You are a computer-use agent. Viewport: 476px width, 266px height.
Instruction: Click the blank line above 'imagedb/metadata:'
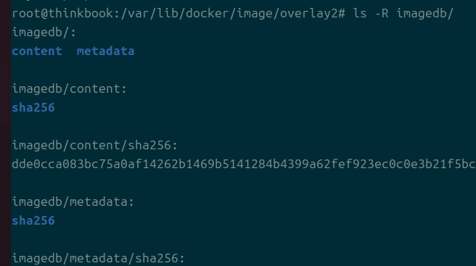tap(244, 183)
